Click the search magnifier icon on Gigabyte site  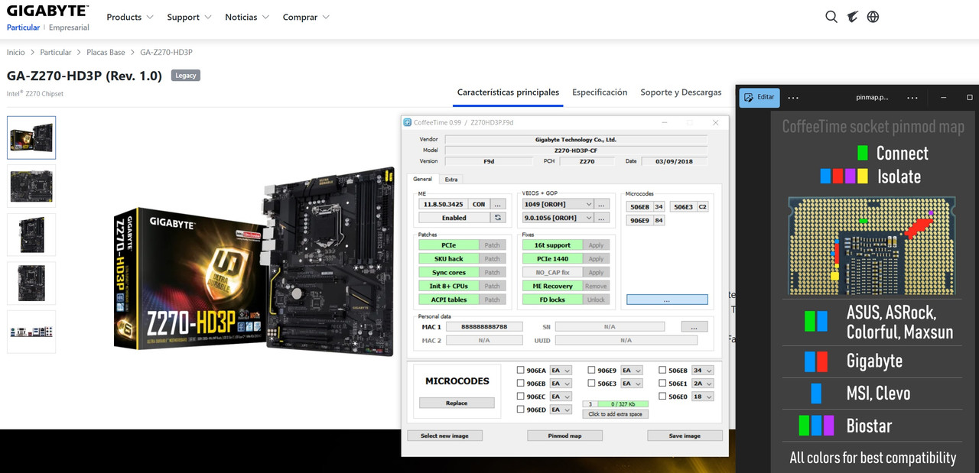pos(831,17)
